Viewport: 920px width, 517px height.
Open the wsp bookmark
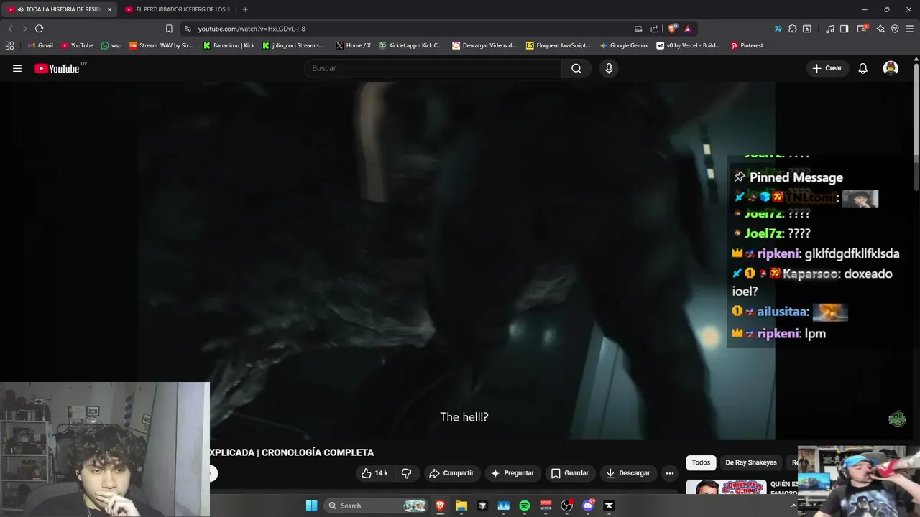pos(111,45)
